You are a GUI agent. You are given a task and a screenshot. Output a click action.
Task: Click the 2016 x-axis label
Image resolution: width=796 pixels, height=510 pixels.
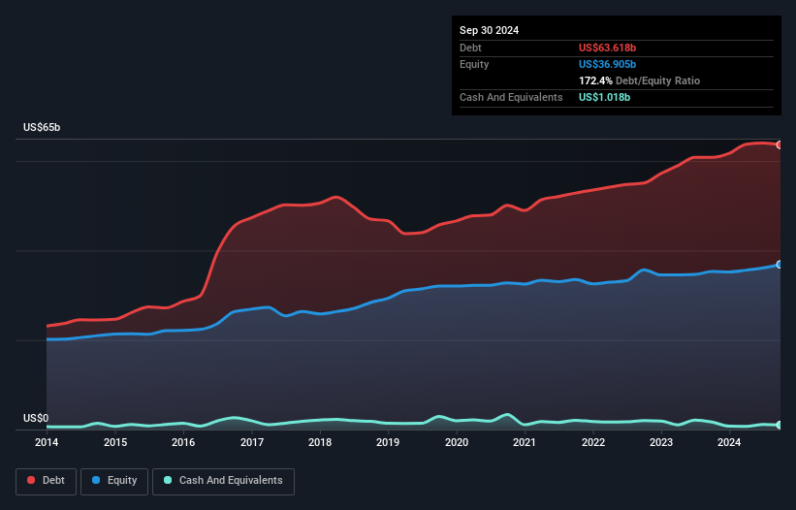click(x=183, y=442)
